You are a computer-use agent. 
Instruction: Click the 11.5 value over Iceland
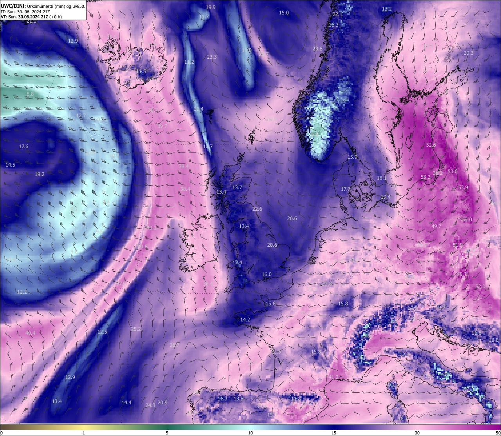[141, 72]
